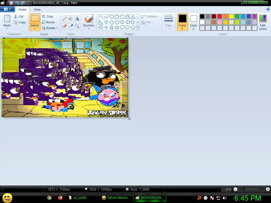Select the Hexagon shape
This screenshot has height=203, width=271.
(x=117, y=22)
